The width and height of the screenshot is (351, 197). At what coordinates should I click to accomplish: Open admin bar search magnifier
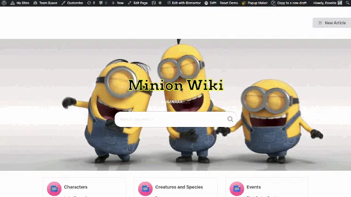pyautogui.click(x=348, y=3)
